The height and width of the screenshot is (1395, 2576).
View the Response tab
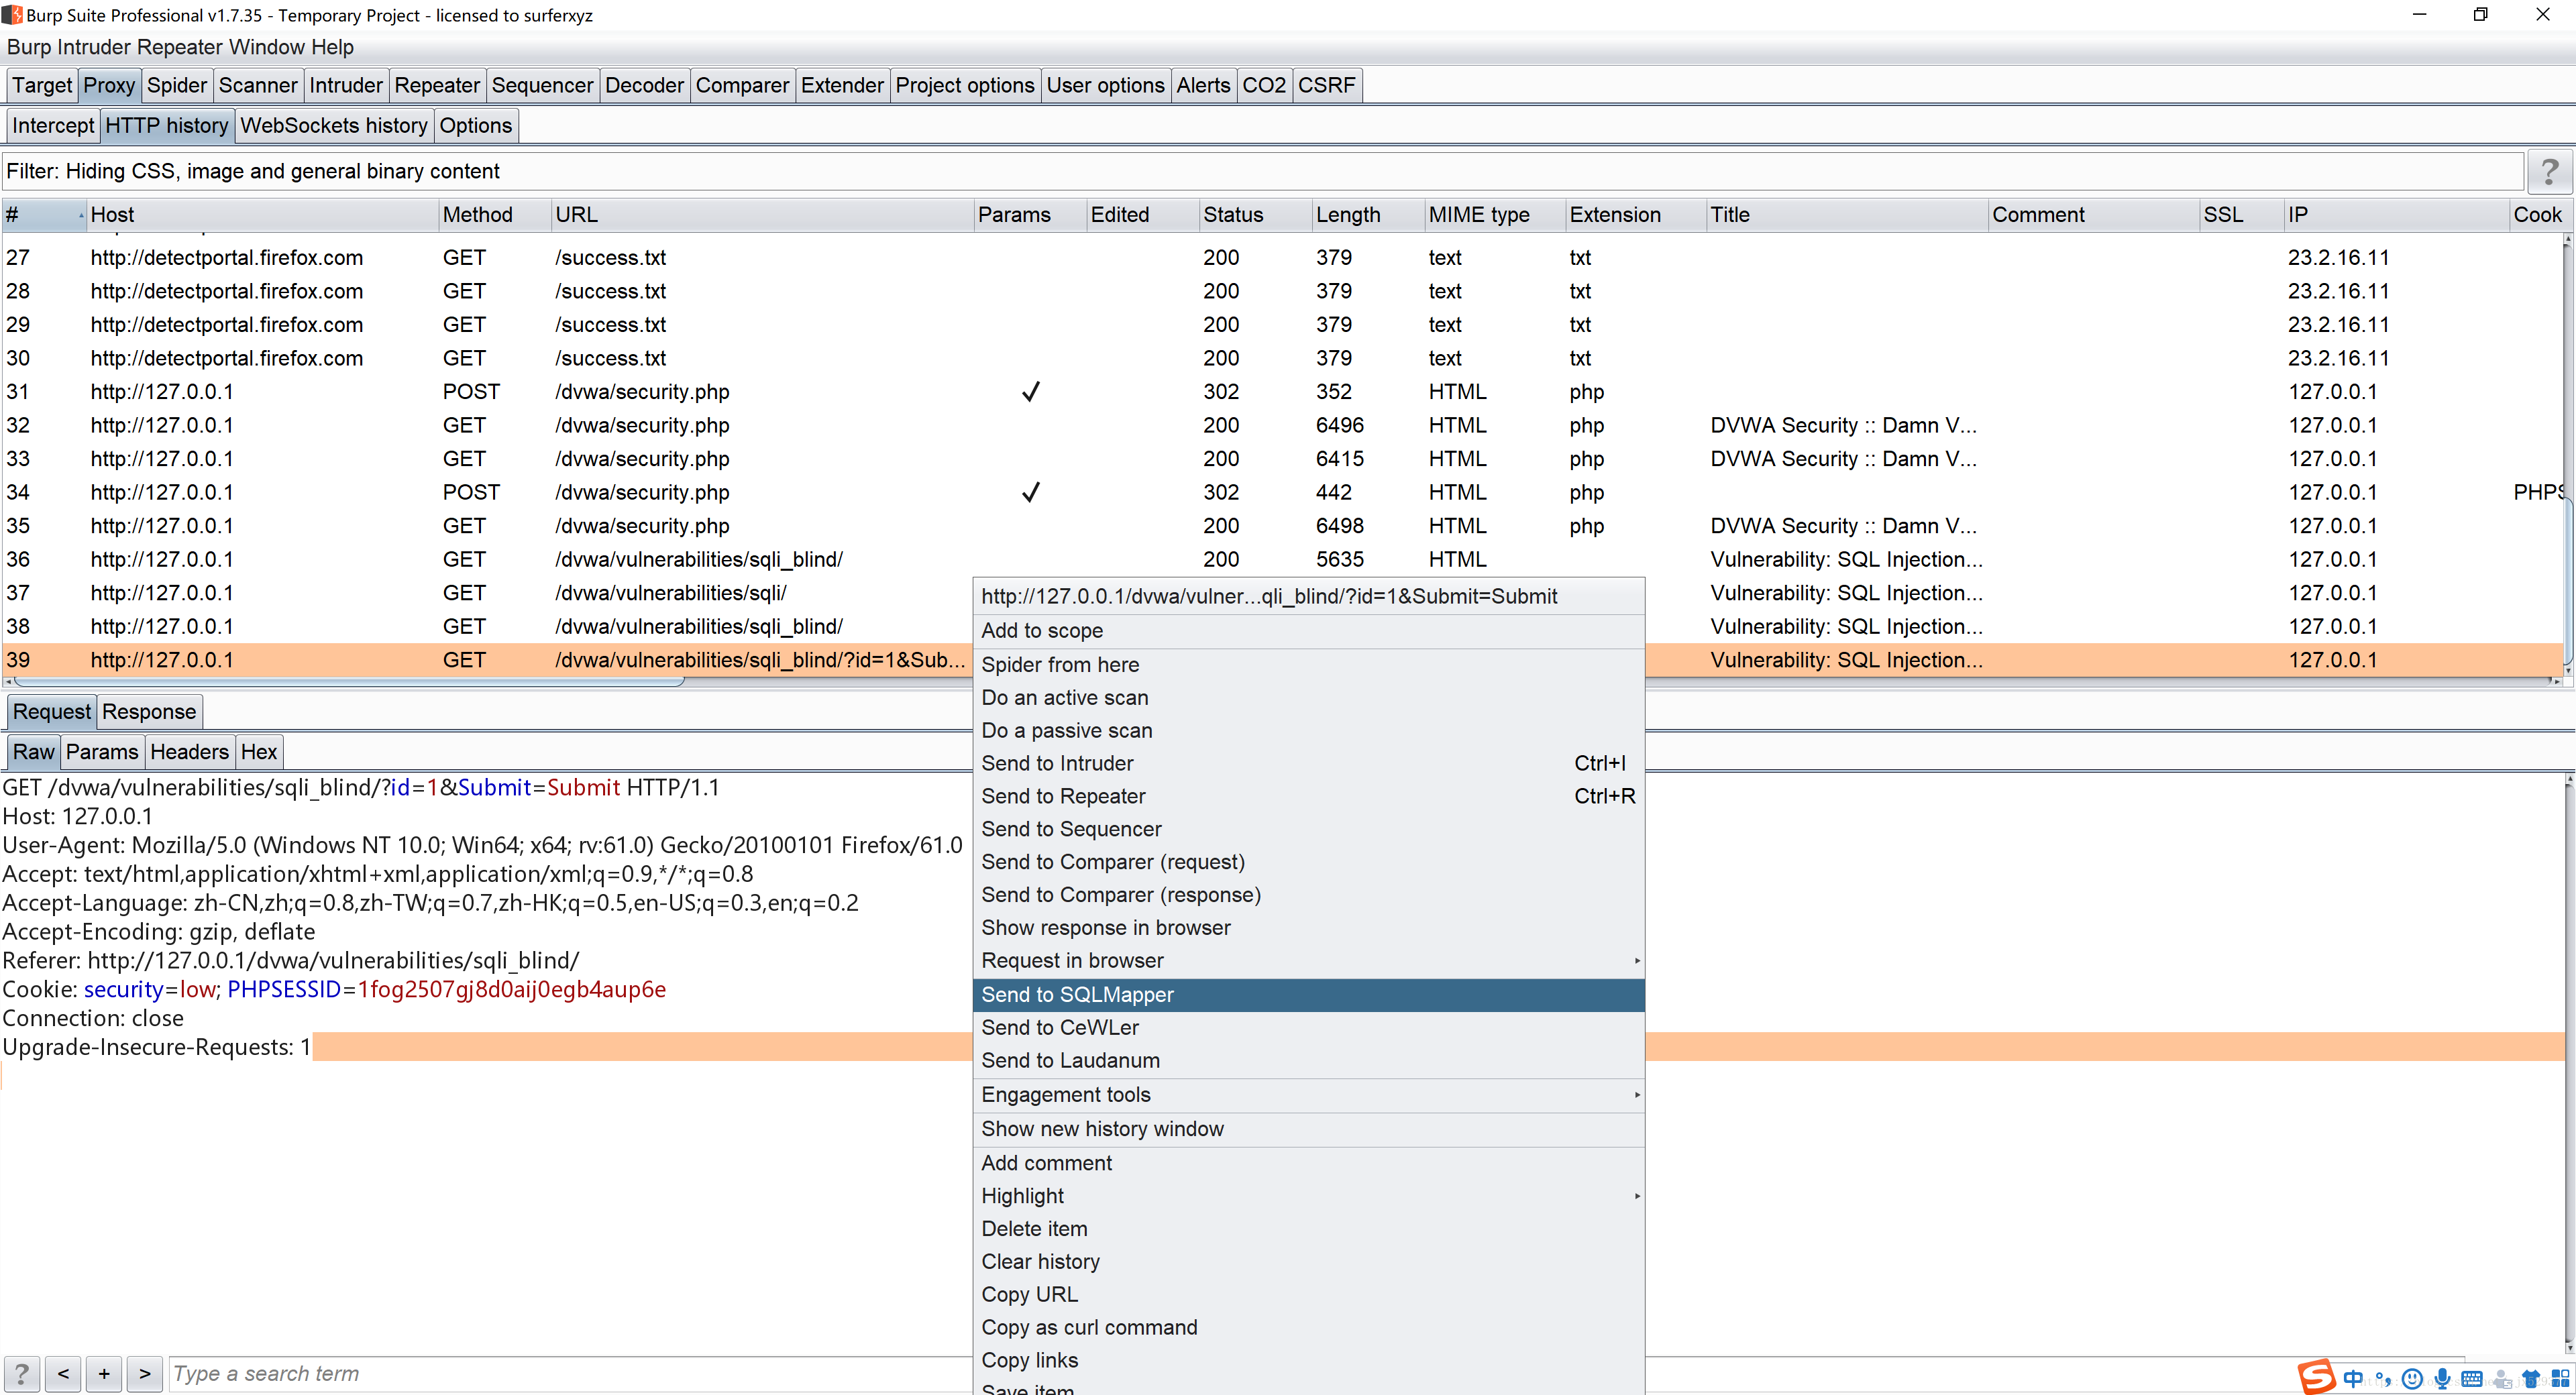pos(149,712)
